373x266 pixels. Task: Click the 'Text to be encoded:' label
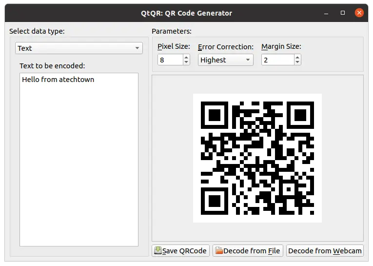pyautogui.click(x=52, y=66)
